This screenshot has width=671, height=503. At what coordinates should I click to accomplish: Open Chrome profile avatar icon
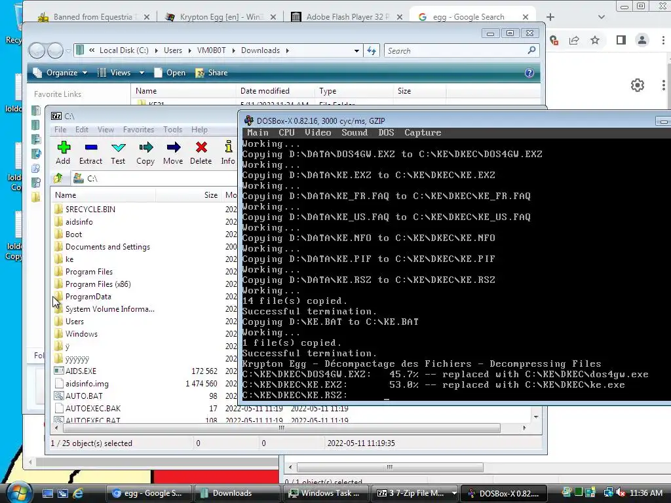point(642,40)
